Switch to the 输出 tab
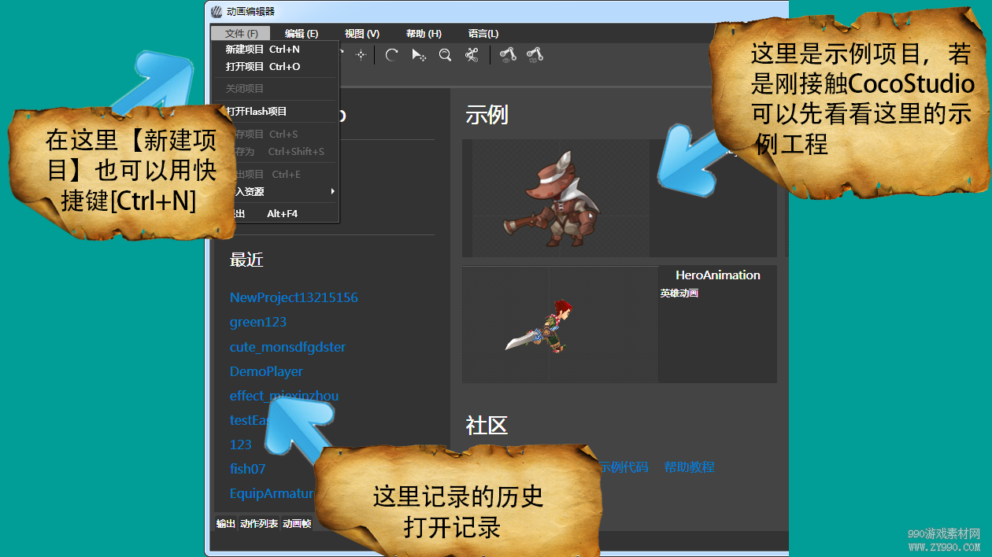 coord(226,523)
